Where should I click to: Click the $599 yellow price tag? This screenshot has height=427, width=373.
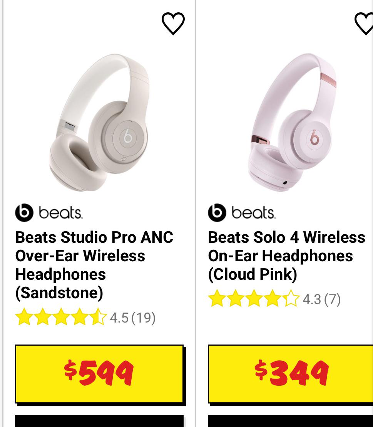pyautogui.click(x=99, y=374)
